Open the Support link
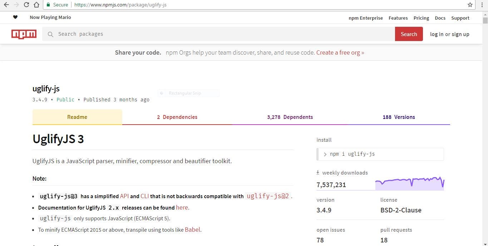The width and height of the screenshot is (488, 246). (x=460, y=18)
